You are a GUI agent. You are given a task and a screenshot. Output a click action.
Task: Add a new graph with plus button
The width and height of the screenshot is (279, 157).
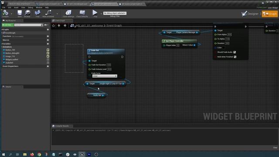[x=48, y=30]
